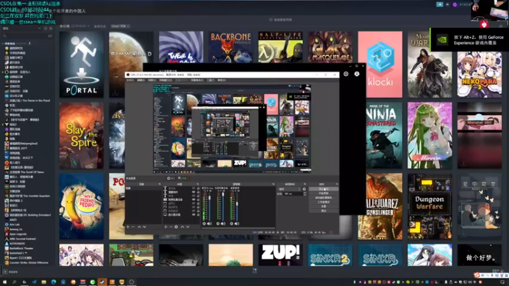Open OBS scene transition type dropdown

(x=289, y=189)
